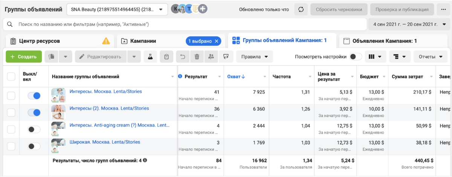This screenshot has height=177, width=452.
Task: Click the Объявления tab window icon
Action: click(x=347, y=41)
